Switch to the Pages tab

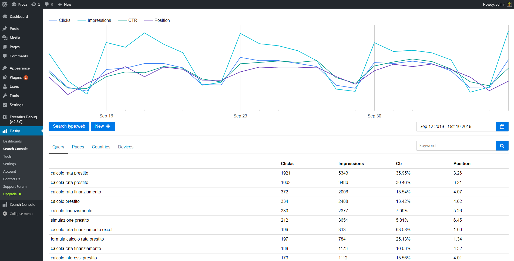tap(78, 147)
